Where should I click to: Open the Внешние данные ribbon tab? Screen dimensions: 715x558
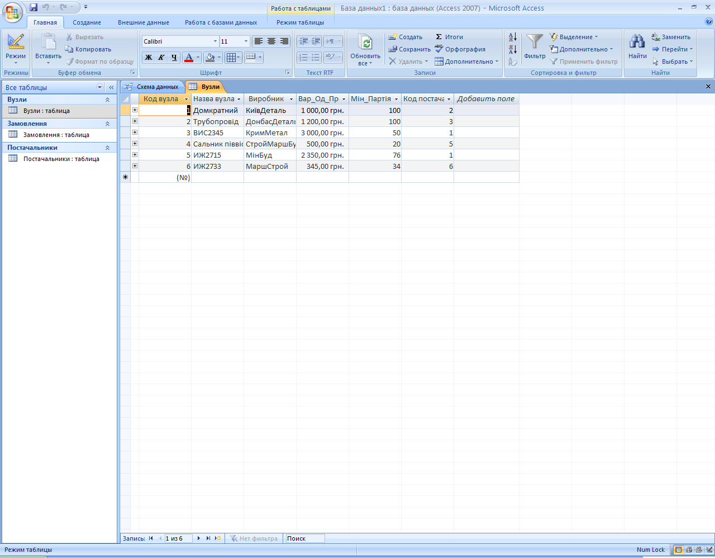point(144,22)
